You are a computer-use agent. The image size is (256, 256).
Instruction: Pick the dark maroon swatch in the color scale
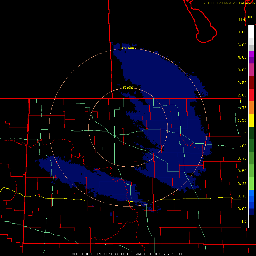pyautogui.click(x=251, y=82)
